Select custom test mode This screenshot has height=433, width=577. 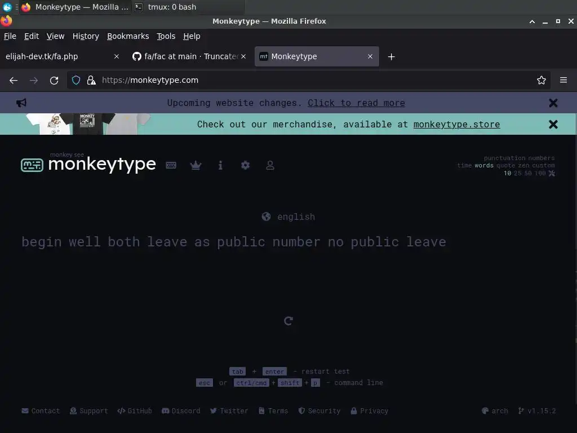click(x=543, y=165)
